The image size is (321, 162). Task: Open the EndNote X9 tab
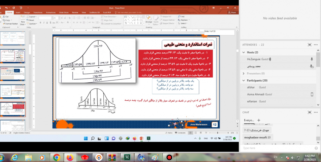coord(94,13)
